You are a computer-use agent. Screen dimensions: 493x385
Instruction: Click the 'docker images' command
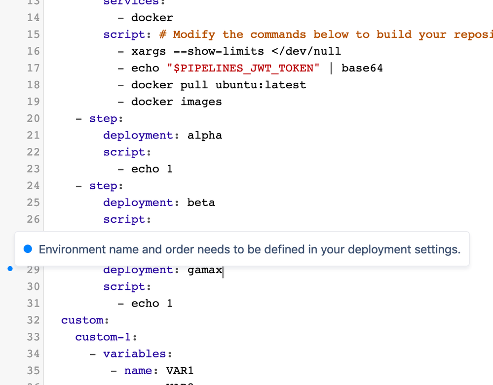click(176, 102)
